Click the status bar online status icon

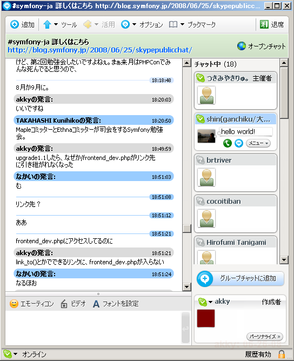coord(8,354)
